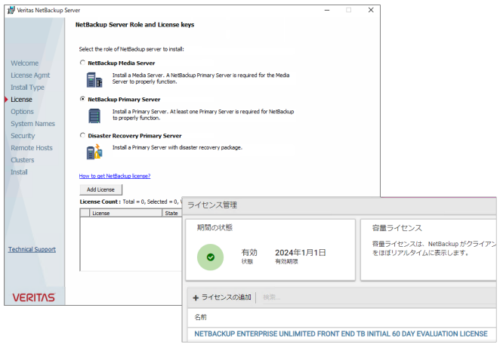Click the plus icon beside ライセンスの追加
This screenshot has width=500, height=345.
[196, 297]
